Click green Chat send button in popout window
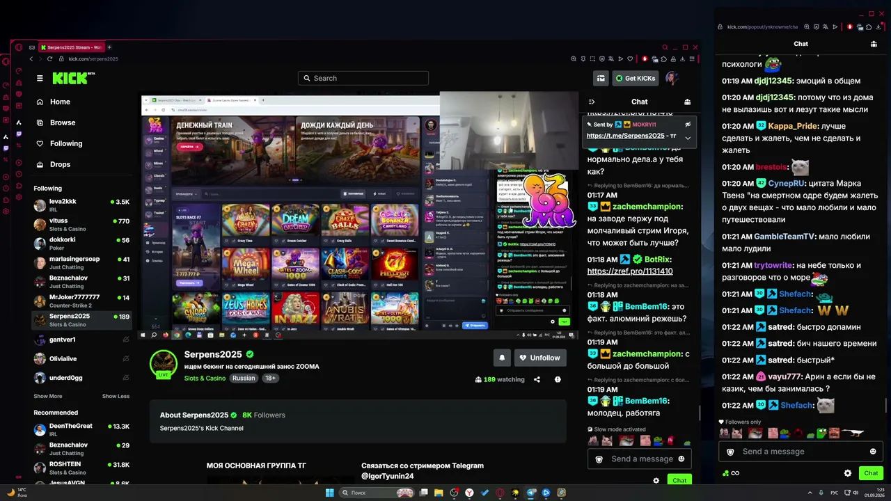This screenshot has height=501, width=891. coord(871,473)
